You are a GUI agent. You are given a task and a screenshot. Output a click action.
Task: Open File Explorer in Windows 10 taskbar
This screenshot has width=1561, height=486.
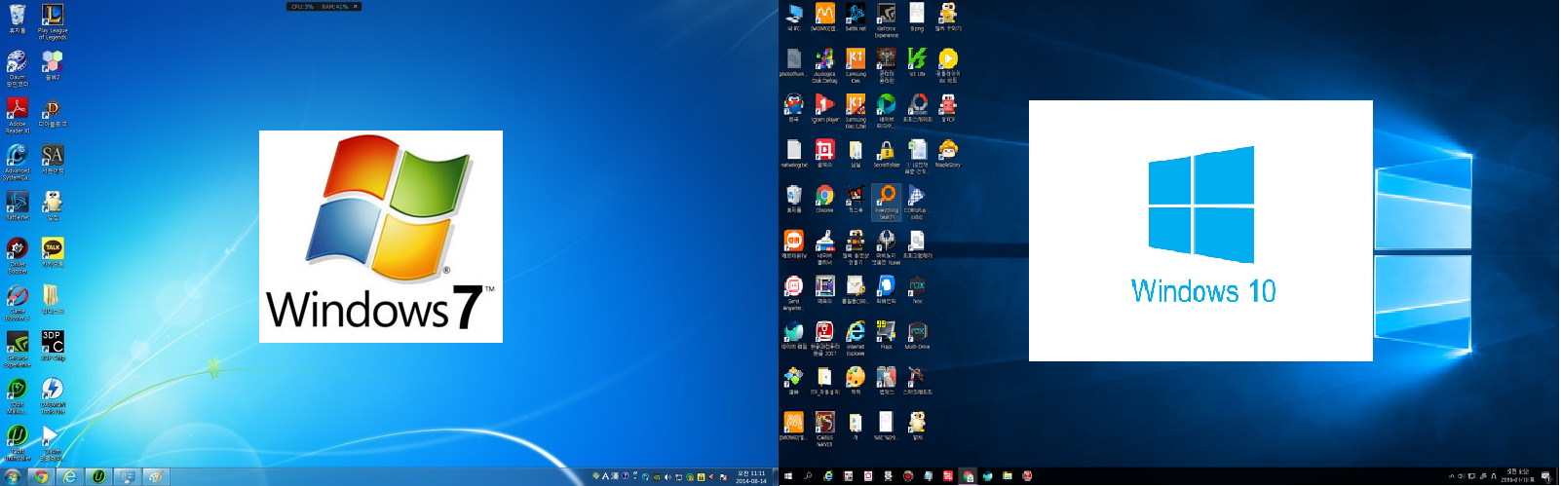[x=1008, y=476]
